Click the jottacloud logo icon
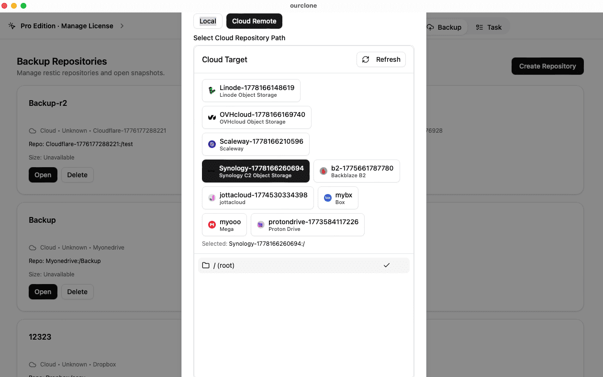 (212, 198)
